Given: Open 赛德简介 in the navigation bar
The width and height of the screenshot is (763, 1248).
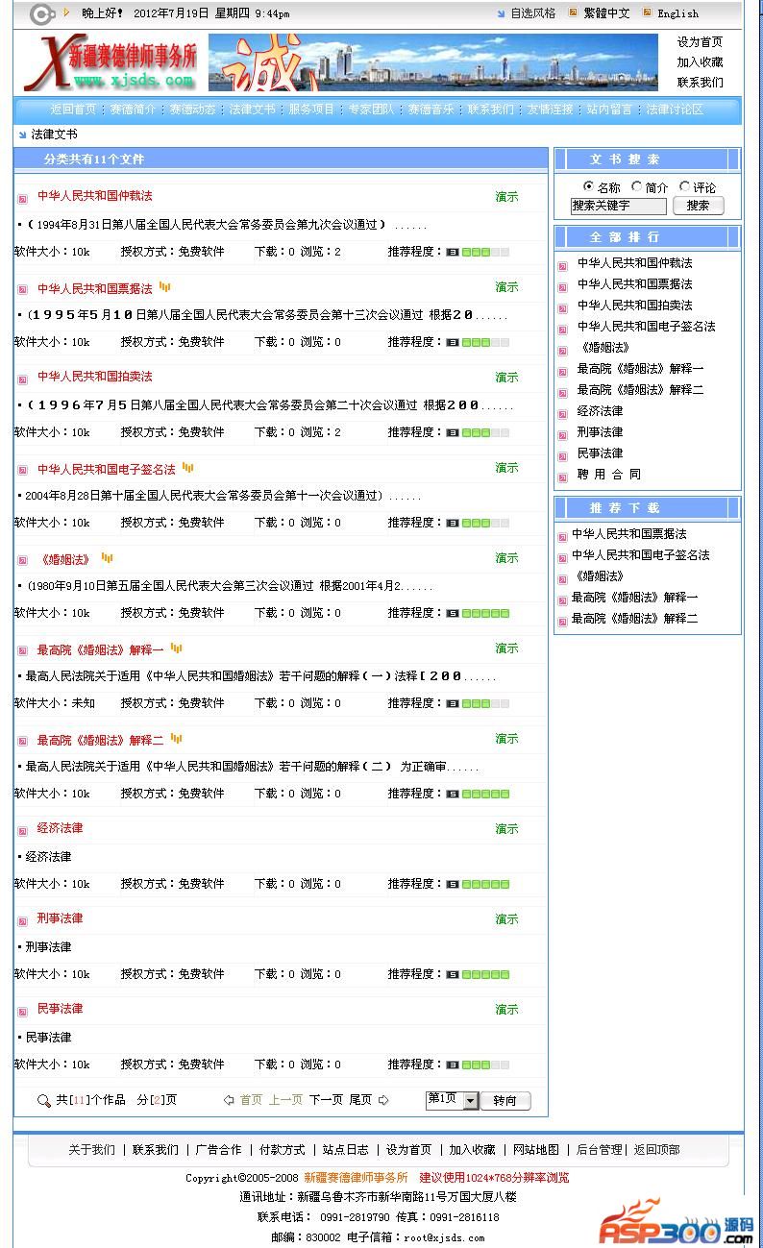Looking at the screenshot, I should 133,110.
